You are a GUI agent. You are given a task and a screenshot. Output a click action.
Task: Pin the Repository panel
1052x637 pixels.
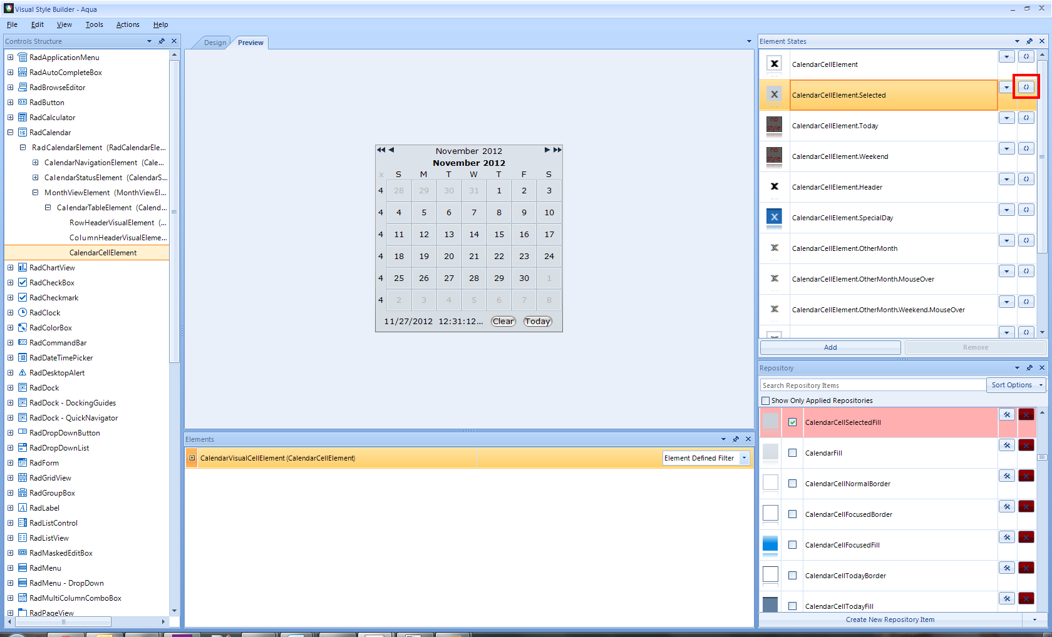click(x=1029, y=368)
